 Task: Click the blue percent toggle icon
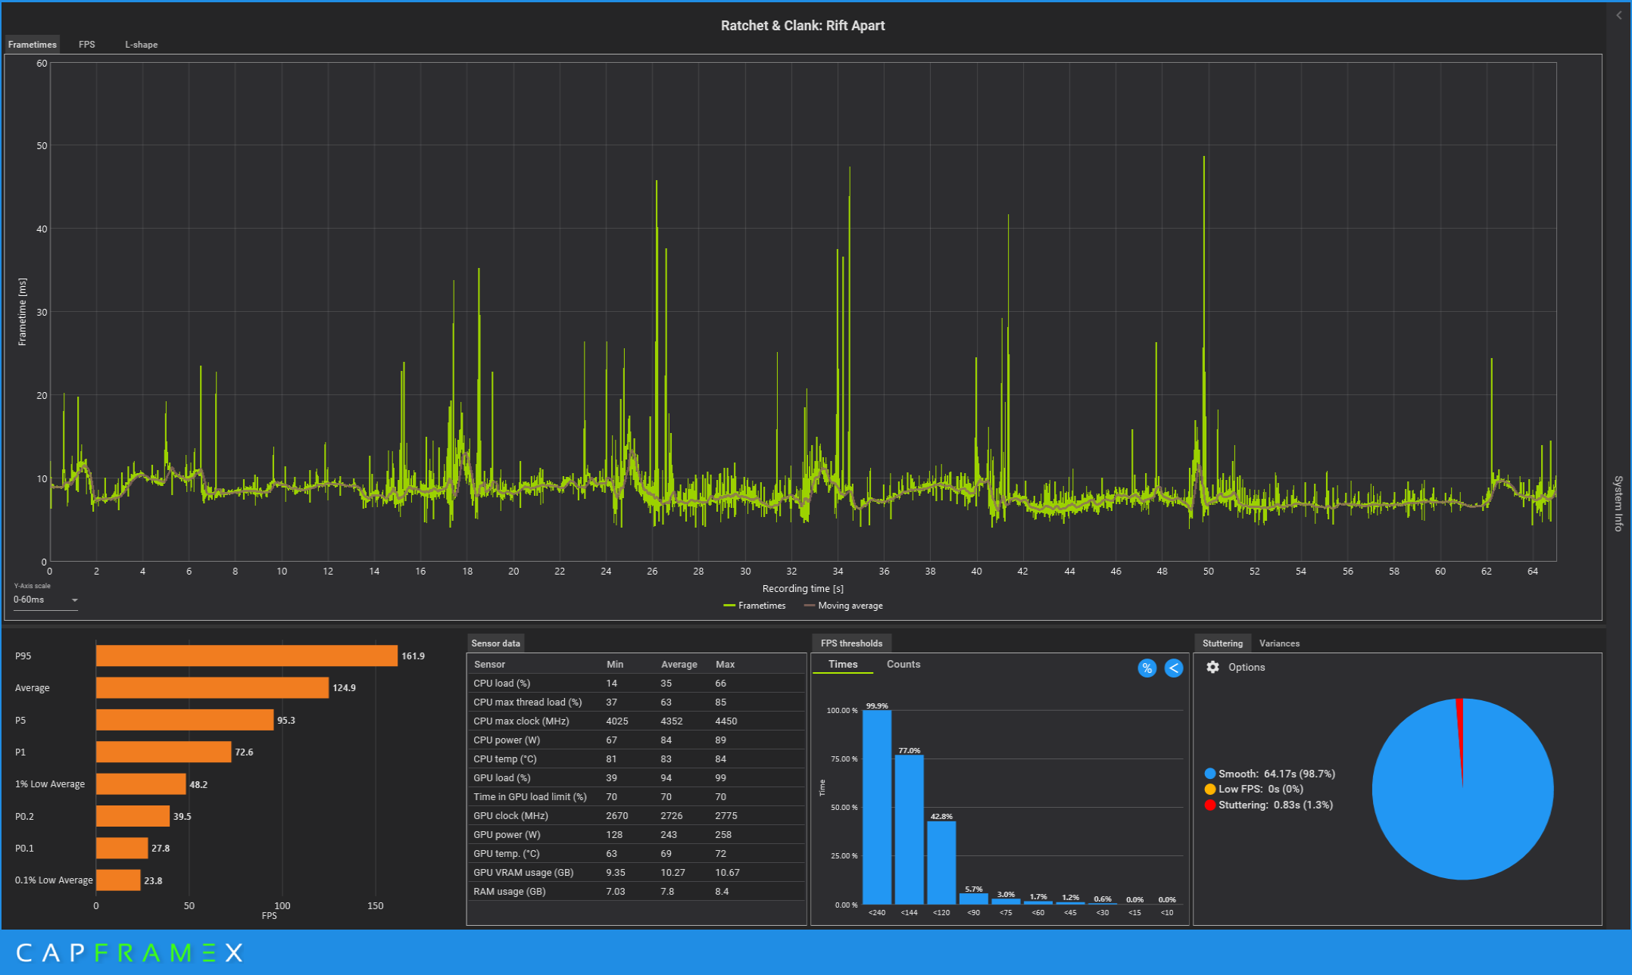(x=1147, y=668)
